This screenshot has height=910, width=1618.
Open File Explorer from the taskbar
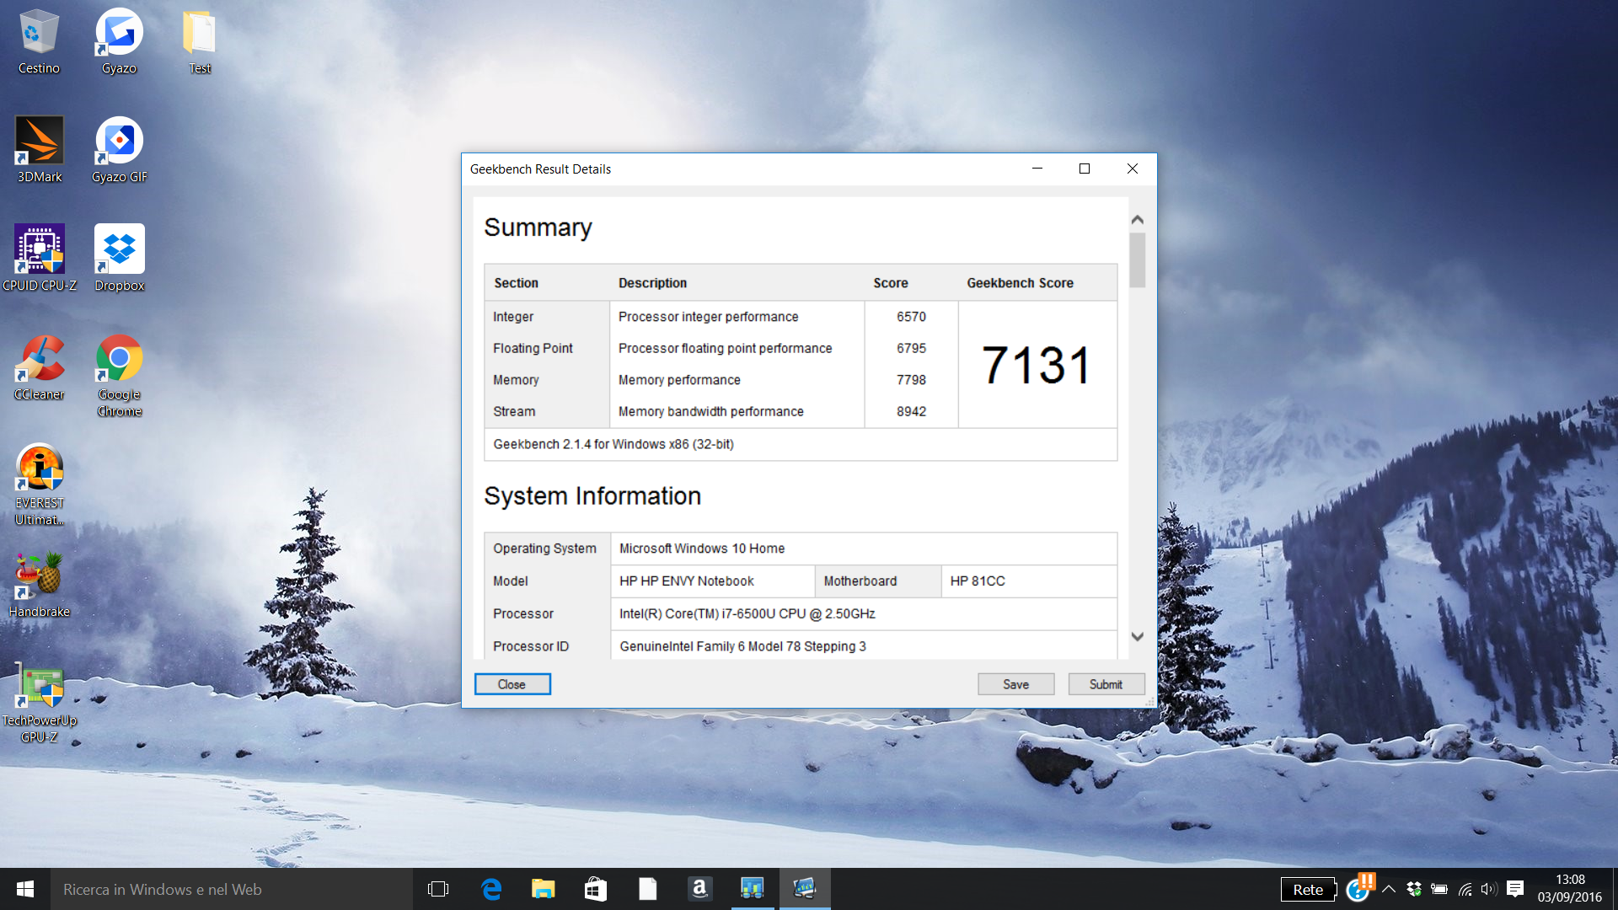[544, 889]
